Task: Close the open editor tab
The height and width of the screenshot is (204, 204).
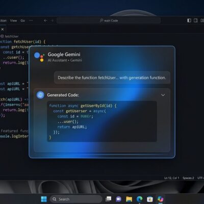Action: click(x=3, y=29)
